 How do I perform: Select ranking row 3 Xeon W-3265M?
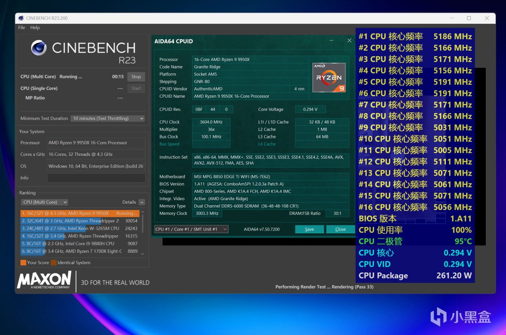(x=80, y=228)
